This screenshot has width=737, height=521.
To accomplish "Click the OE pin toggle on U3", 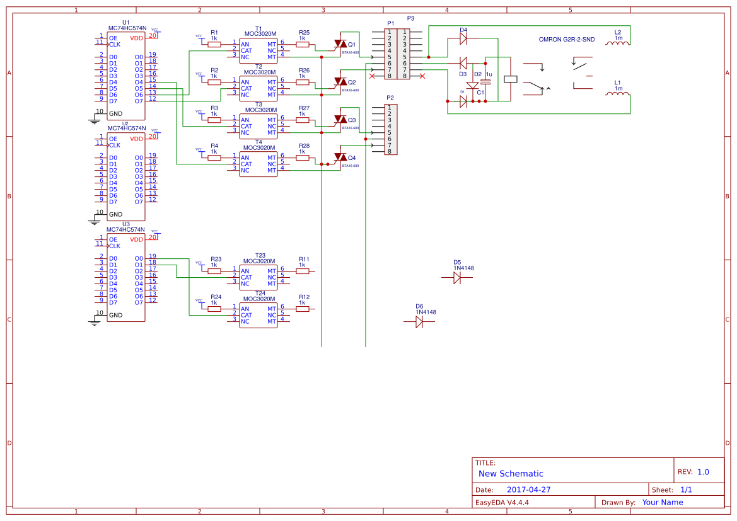I will (x=115, y=238).
